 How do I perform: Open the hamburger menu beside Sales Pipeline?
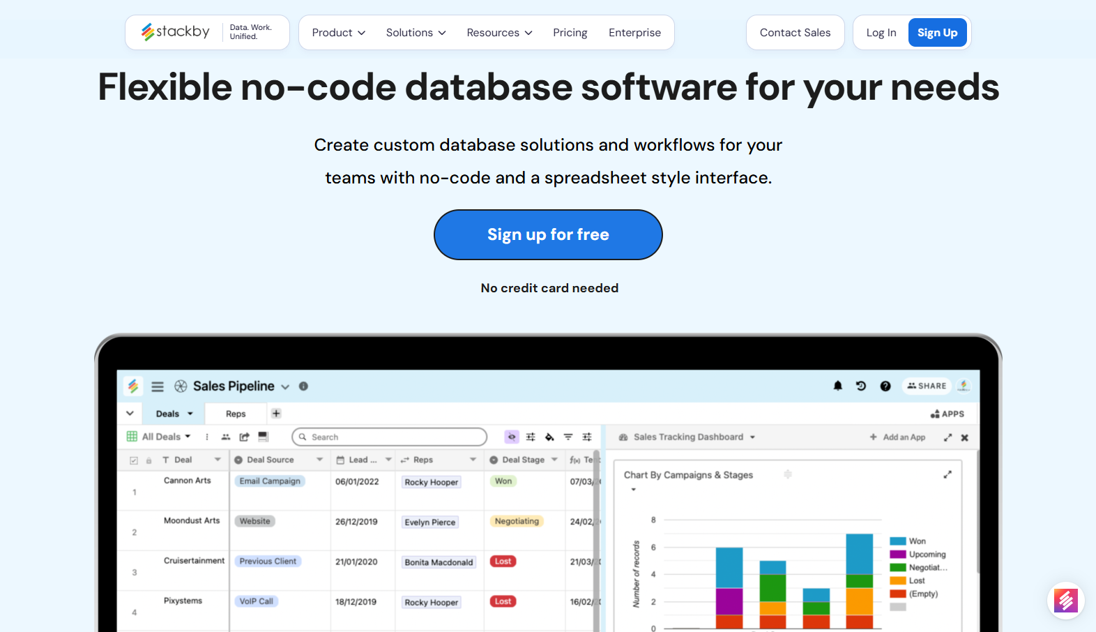tap(158, 386)
